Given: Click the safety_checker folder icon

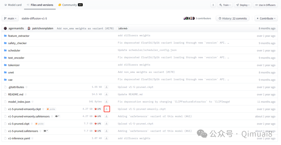Looking at the screenshot, I should point(5,43).
